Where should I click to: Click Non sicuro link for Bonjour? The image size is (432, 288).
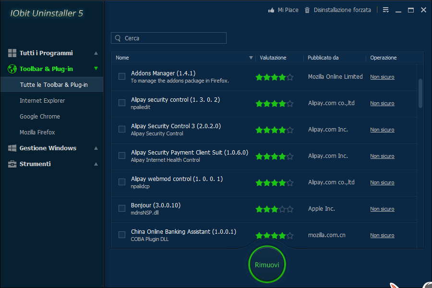pos(382,209)
